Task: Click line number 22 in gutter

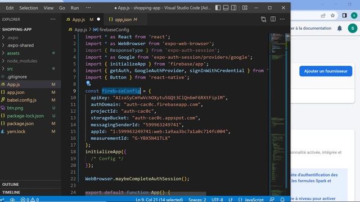Action: pos(73,178)
